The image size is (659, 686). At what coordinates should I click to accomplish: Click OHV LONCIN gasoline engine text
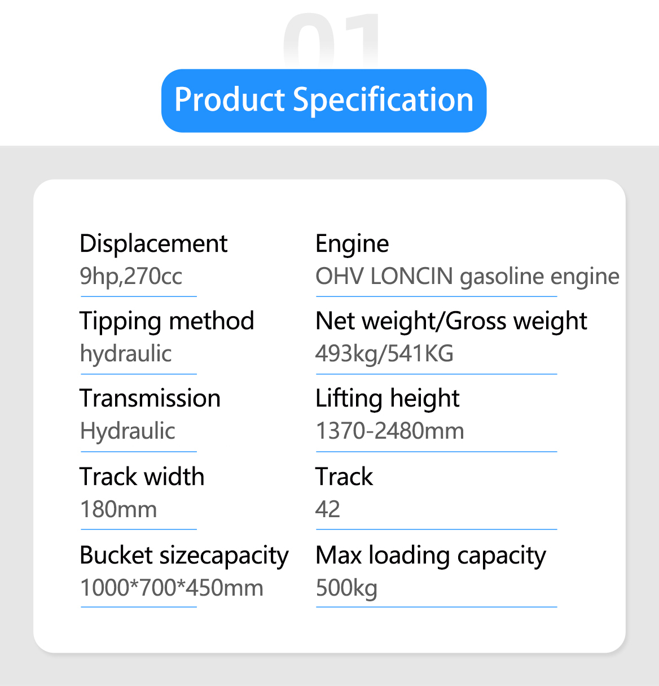click(x=467, y=277)
